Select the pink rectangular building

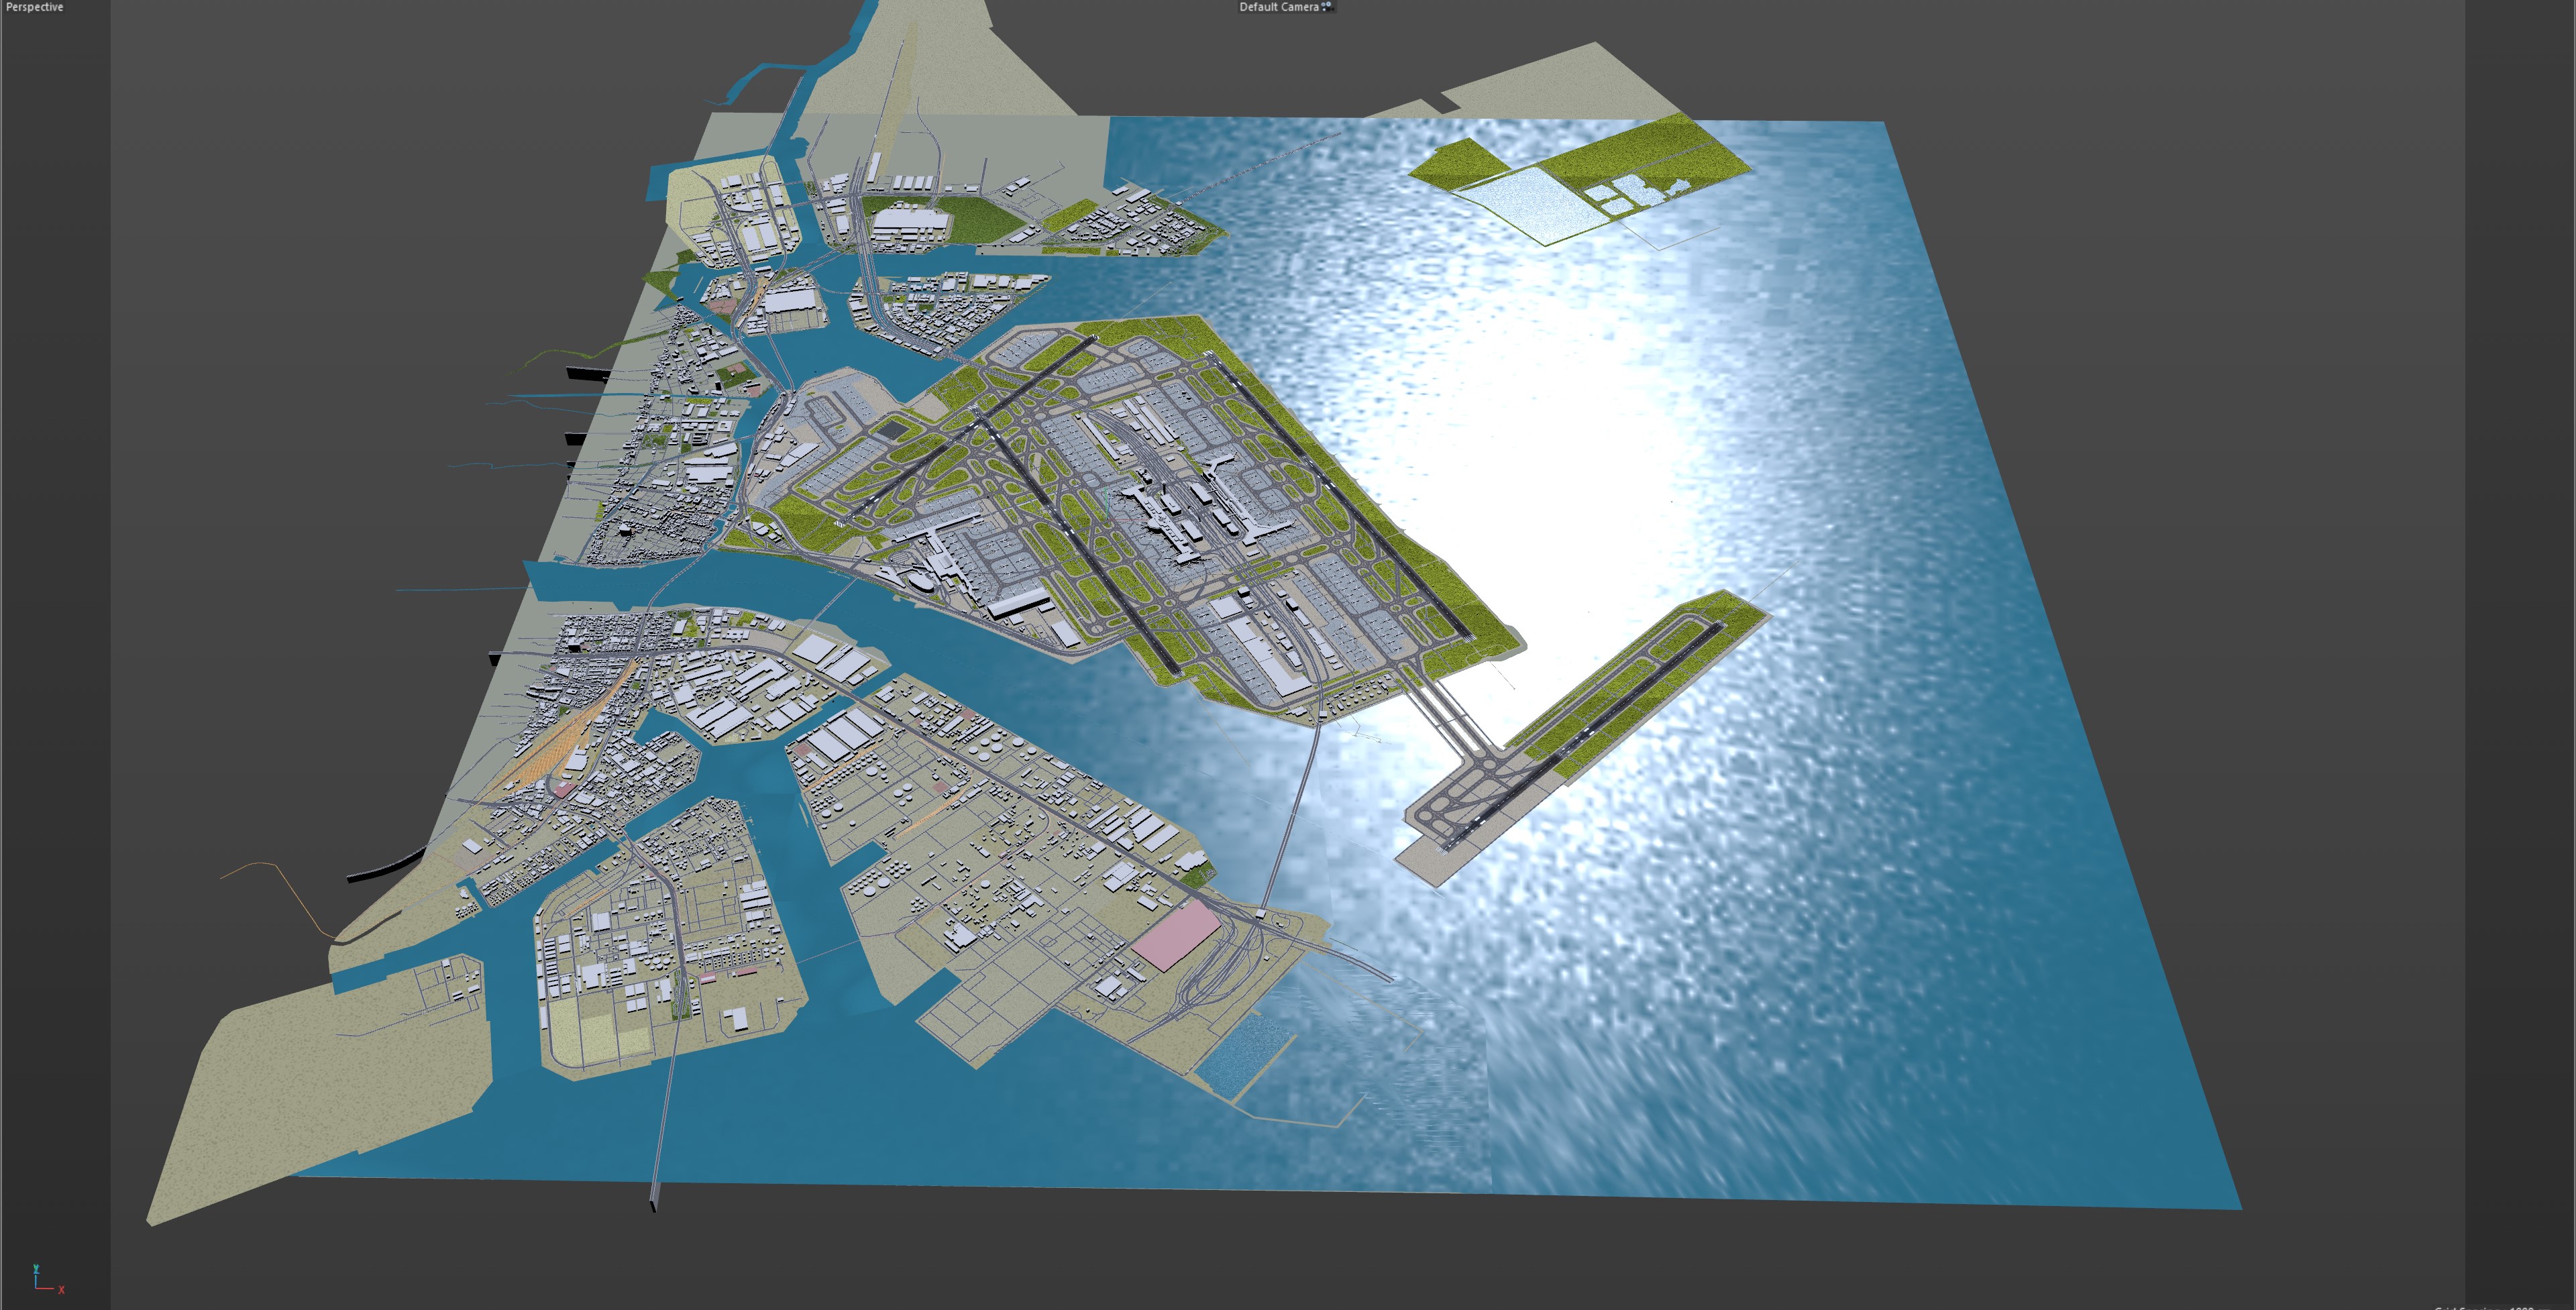[x=1176, y=935]
